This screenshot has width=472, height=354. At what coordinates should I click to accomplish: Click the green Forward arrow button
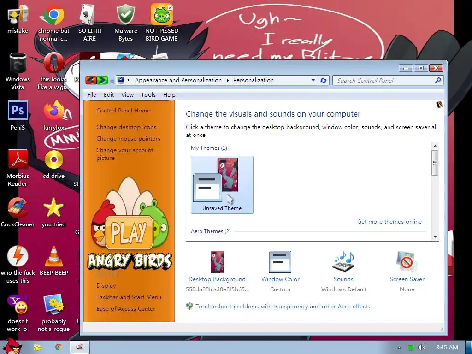102,80
